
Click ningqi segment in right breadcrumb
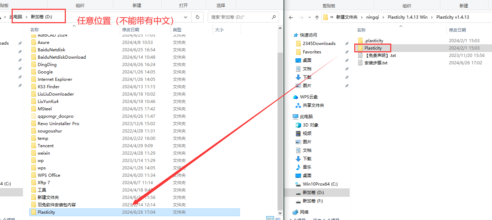click(373, 17)
